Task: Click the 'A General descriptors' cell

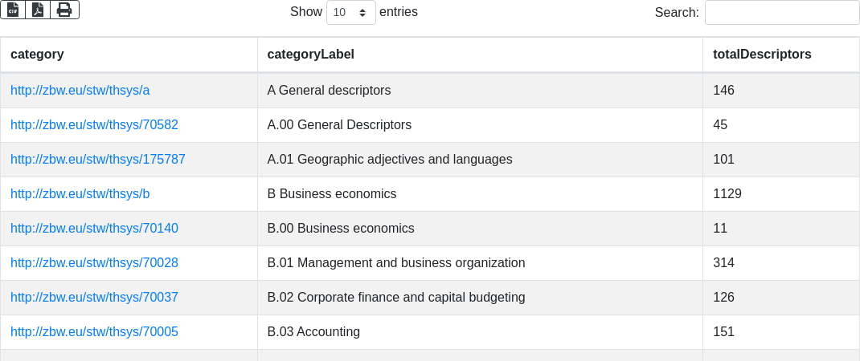Action: coord(329,91)
